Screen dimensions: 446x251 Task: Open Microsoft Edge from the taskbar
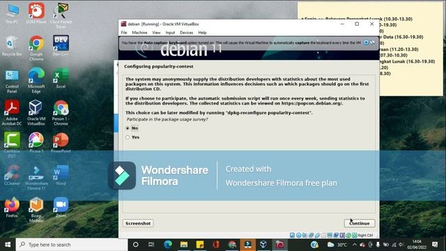pyautogui.click(x=168, y=245)
